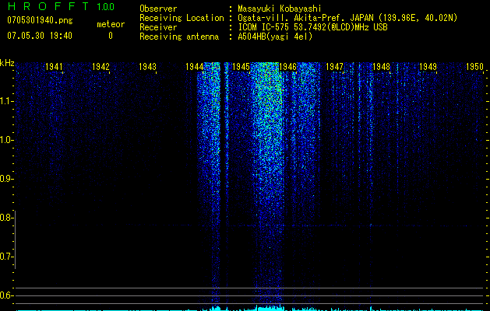Click the 1945 time marker
Image resolution: width=490 pixels, height=311 pixels.
(x=241, y=67)
